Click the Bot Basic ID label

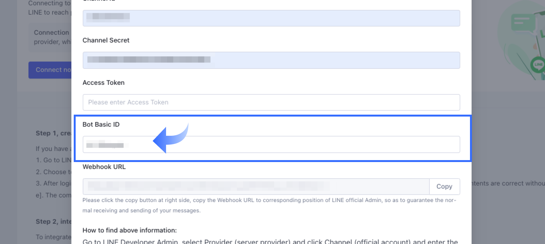[x=101, y=125]
